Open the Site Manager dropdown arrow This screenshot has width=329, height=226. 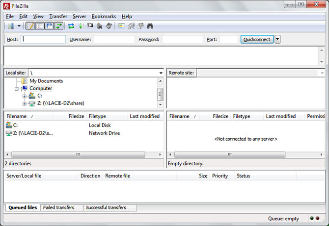19,26
